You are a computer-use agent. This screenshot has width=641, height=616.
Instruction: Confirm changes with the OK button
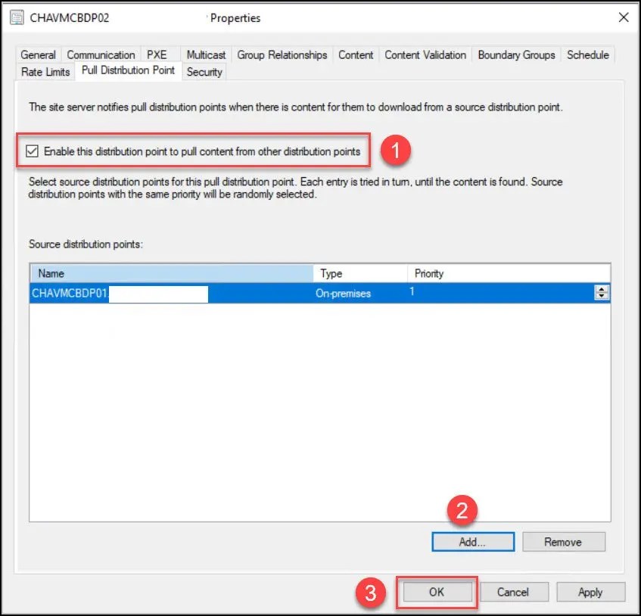click(x=435, y=592)
